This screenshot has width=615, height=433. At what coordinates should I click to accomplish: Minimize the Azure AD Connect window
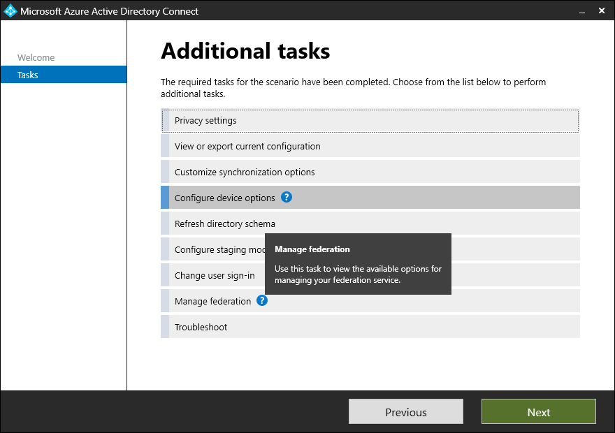pos(582,11)
